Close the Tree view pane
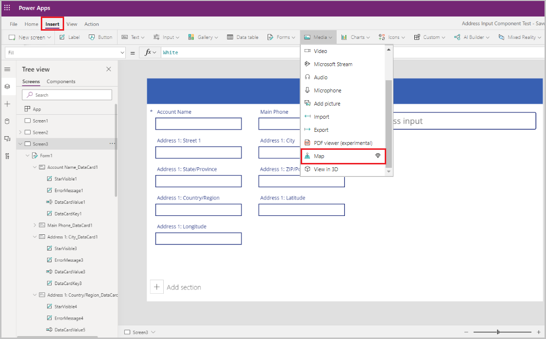The width and height of the screenshot is (546, 339). [109, 69]
